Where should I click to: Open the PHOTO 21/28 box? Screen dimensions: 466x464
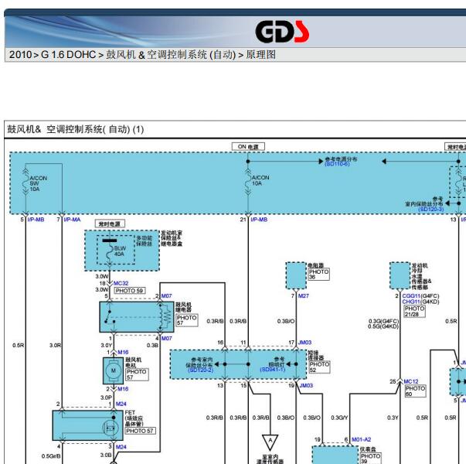(x=414, y=311)
